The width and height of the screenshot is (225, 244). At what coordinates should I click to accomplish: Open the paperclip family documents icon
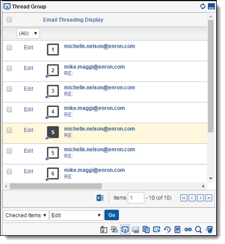pyautogui.click(x=104, y=230)
